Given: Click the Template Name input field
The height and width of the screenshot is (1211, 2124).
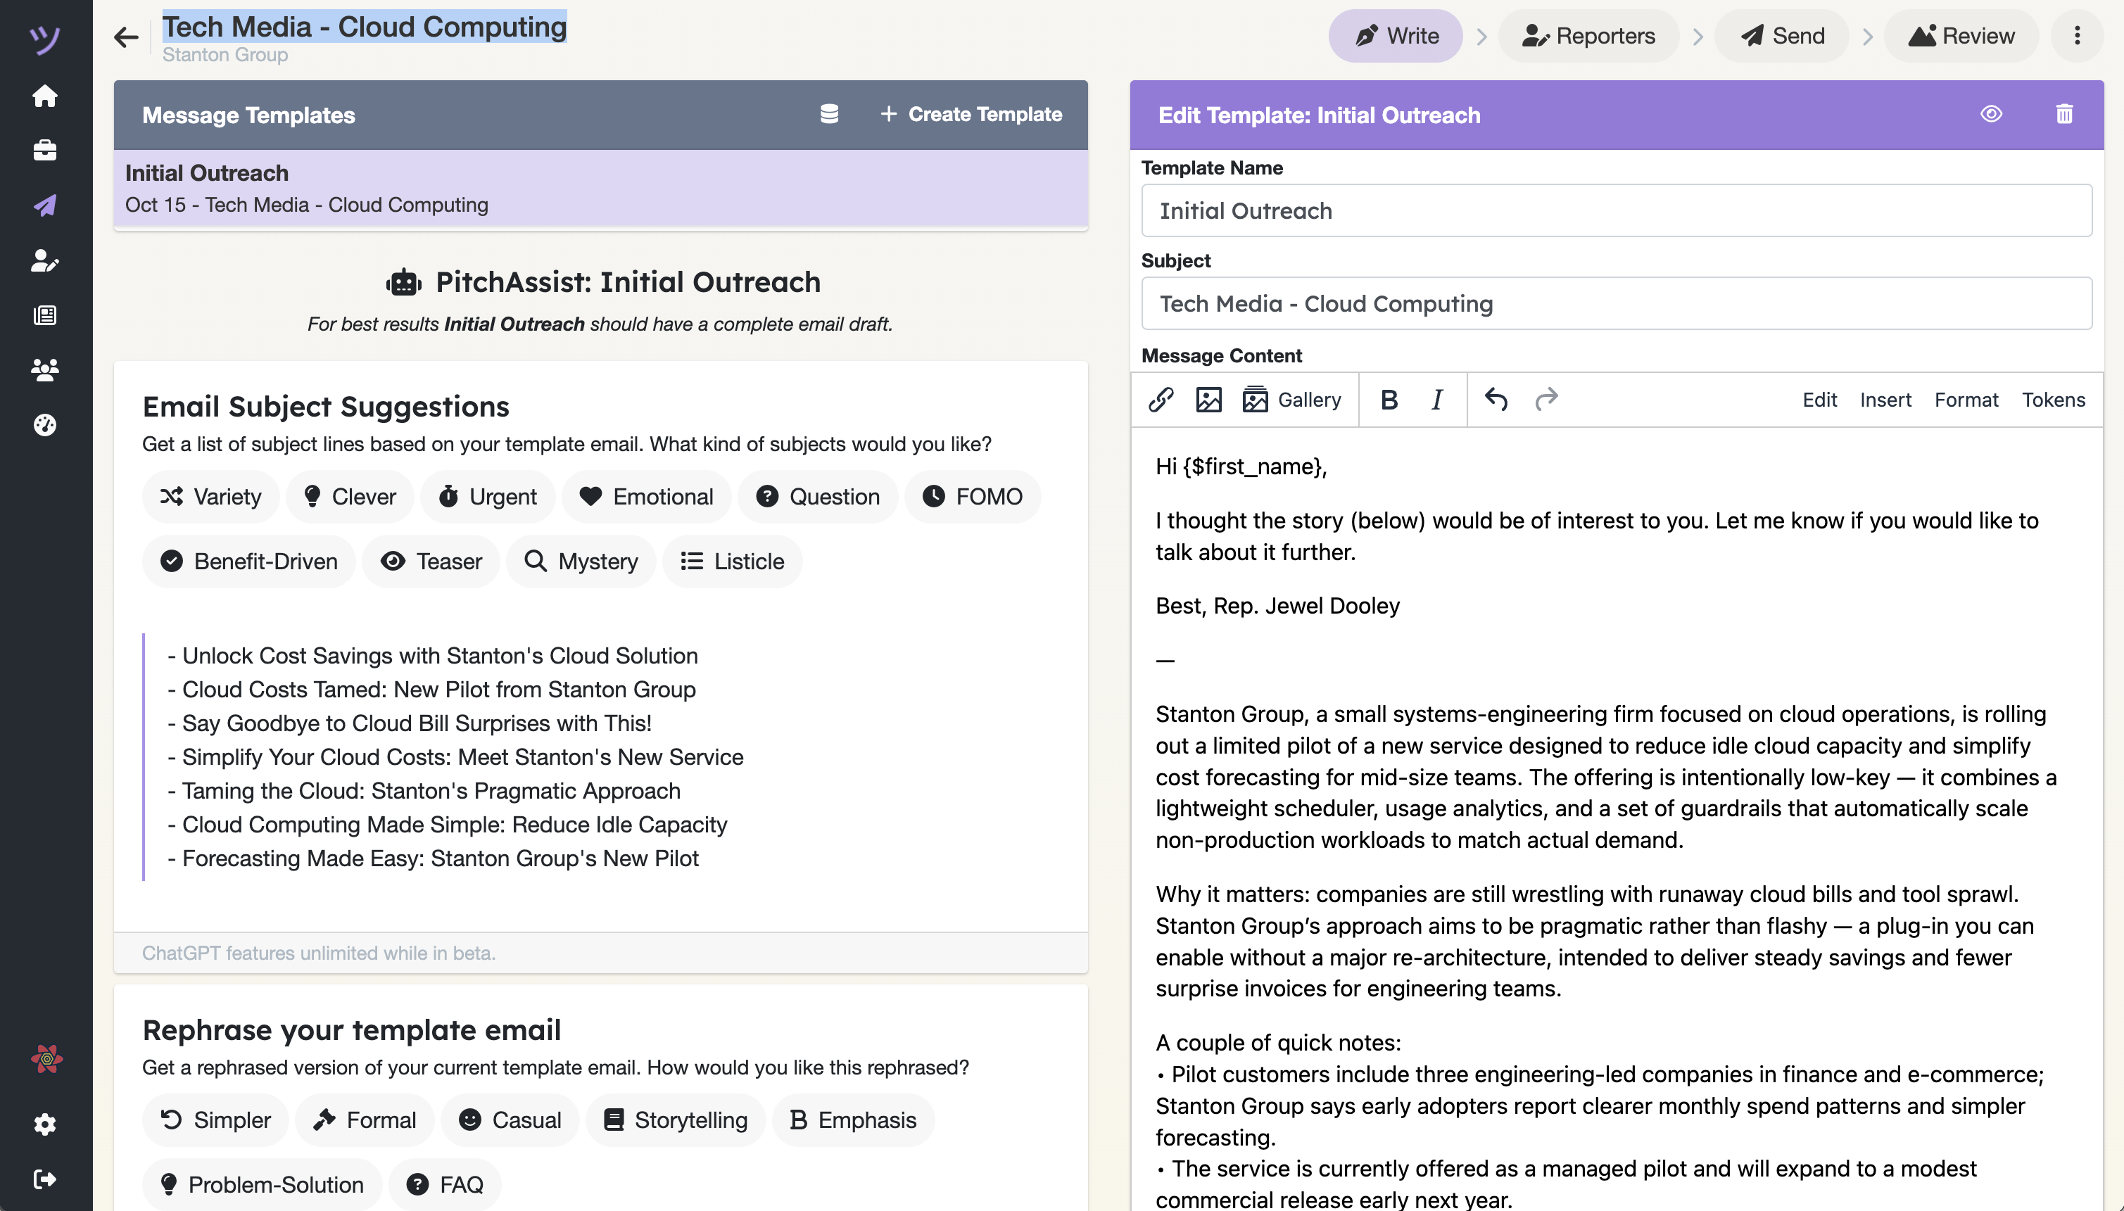Looking at the screenshot, I should (x=1616, y=211).
